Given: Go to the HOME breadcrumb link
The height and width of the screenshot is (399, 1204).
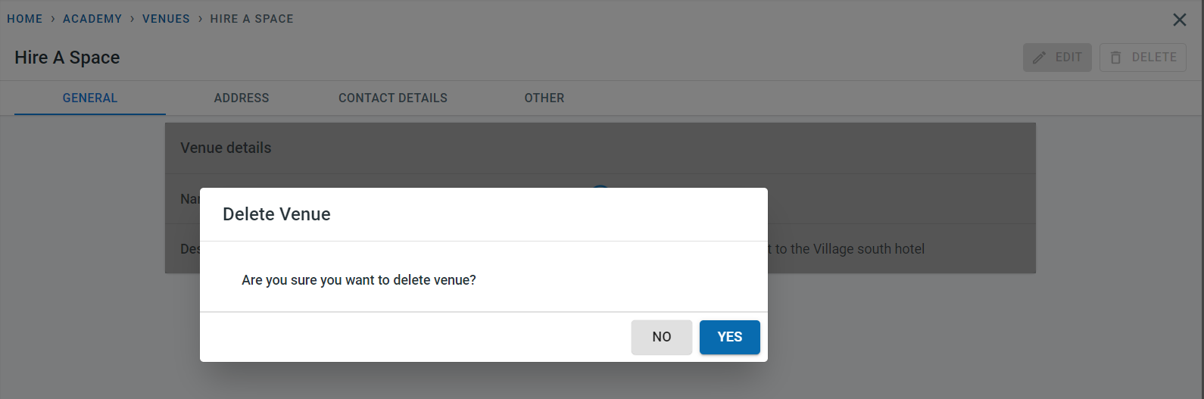Looking at the screenshot, I should 25,19.
